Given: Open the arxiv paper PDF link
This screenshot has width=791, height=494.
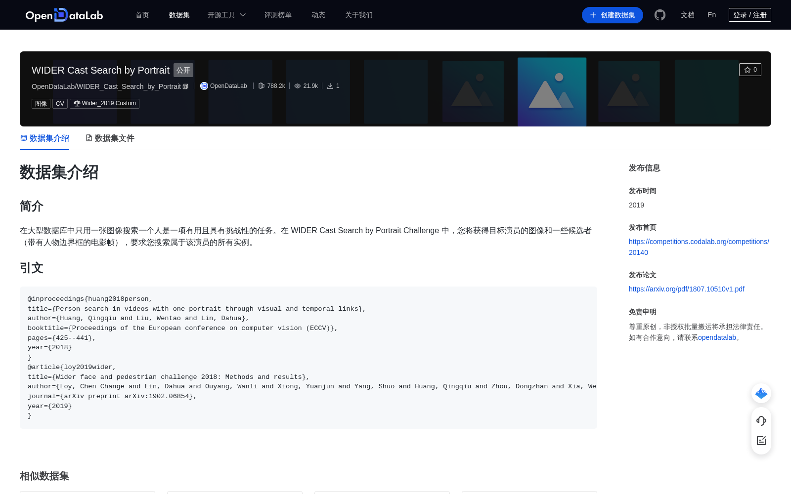Looking at the screenshot, I should (687, 289).
